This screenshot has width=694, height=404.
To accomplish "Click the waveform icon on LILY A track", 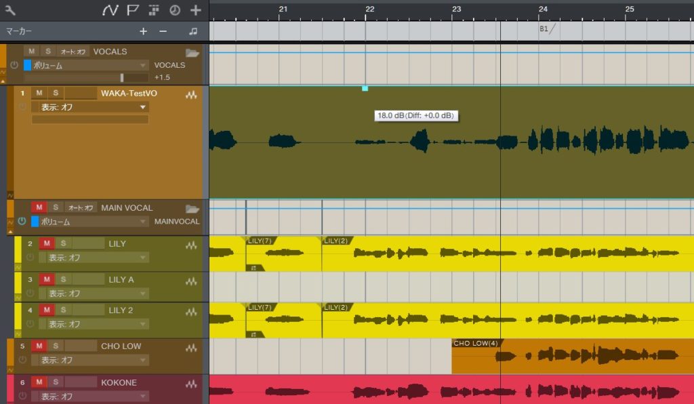I will pos(191,281).
